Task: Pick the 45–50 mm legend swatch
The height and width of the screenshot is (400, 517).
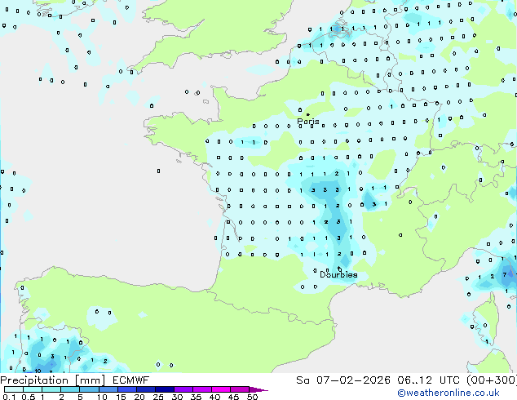Action: pyautogui.click(x=240, y=389)
